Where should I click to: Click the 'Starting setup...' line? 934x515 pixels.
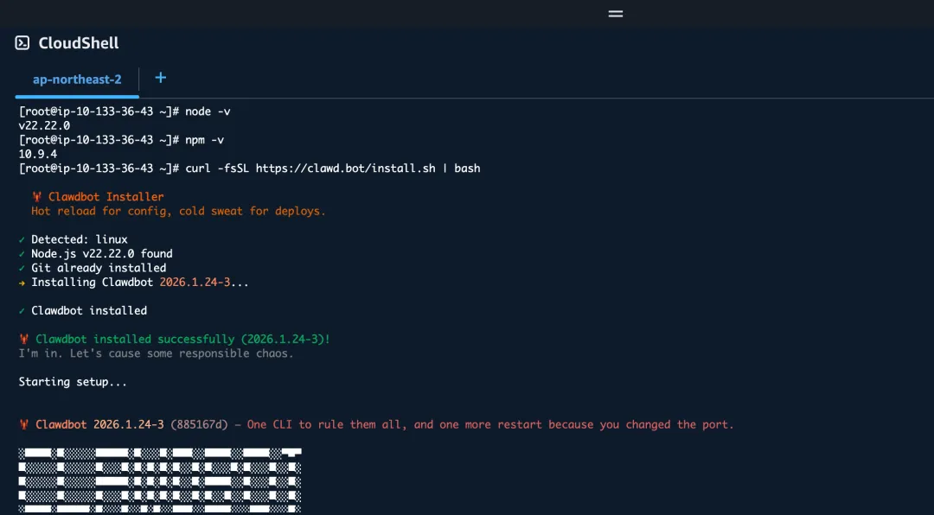click(x=73, y=382)
